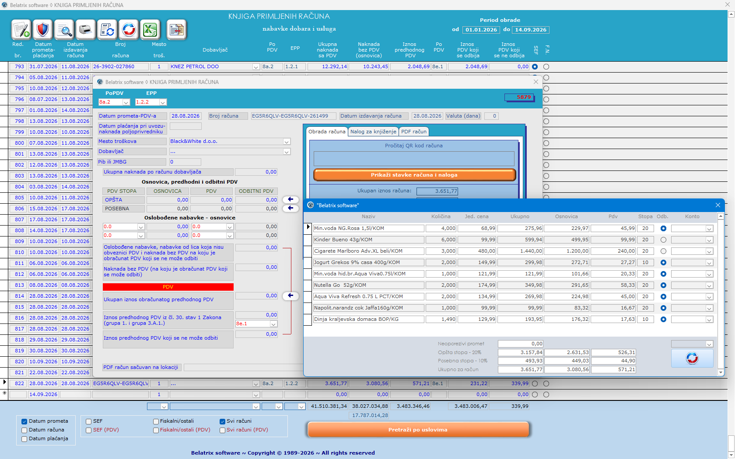Expand the Dobavljač dropdown in the invoice form

point(287,152)
